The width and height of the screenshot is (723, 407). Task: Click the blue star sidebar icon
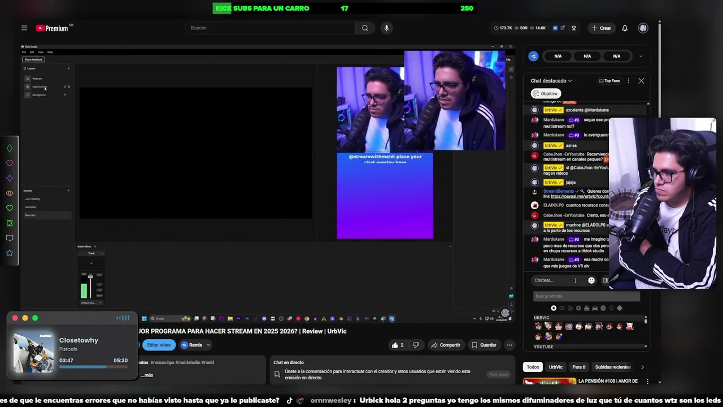tap(10, 253)
